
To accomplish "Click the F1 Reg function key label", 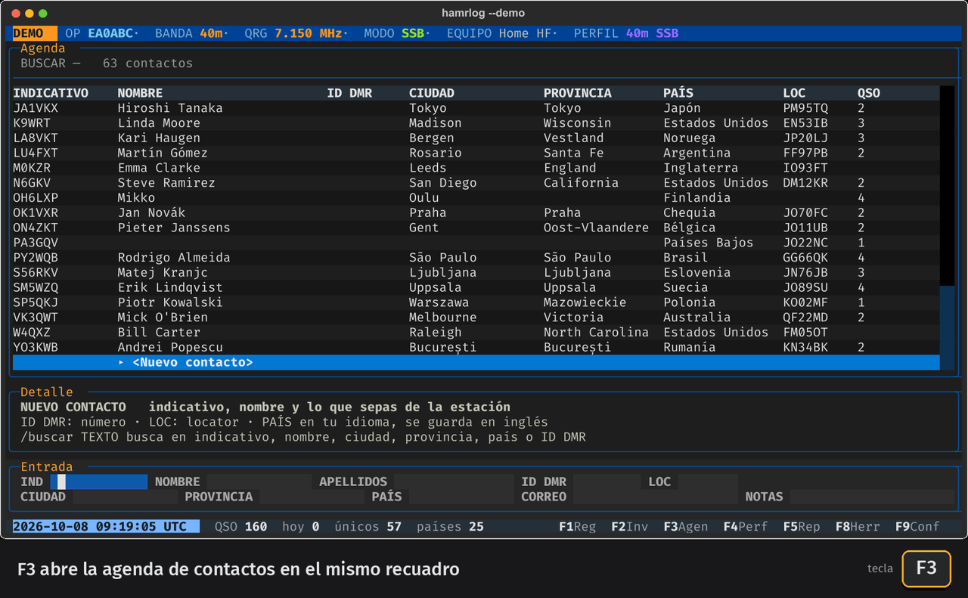I will (578, 526).
